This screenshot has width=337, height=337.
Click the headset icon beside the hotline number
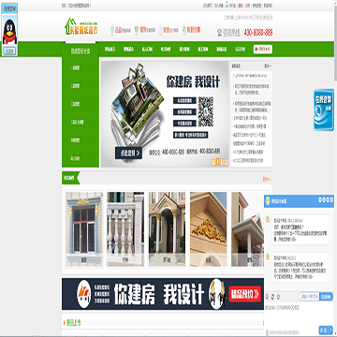pyautogui.click(x=220, y=33)
